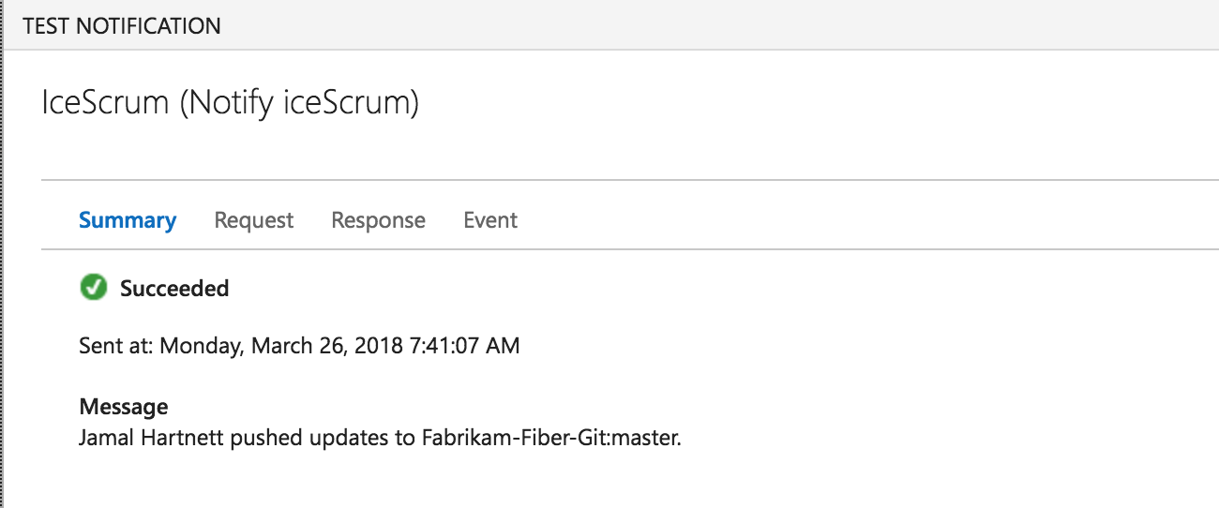
Task: Click the divider line under the tabs
Action: (630, 249)
